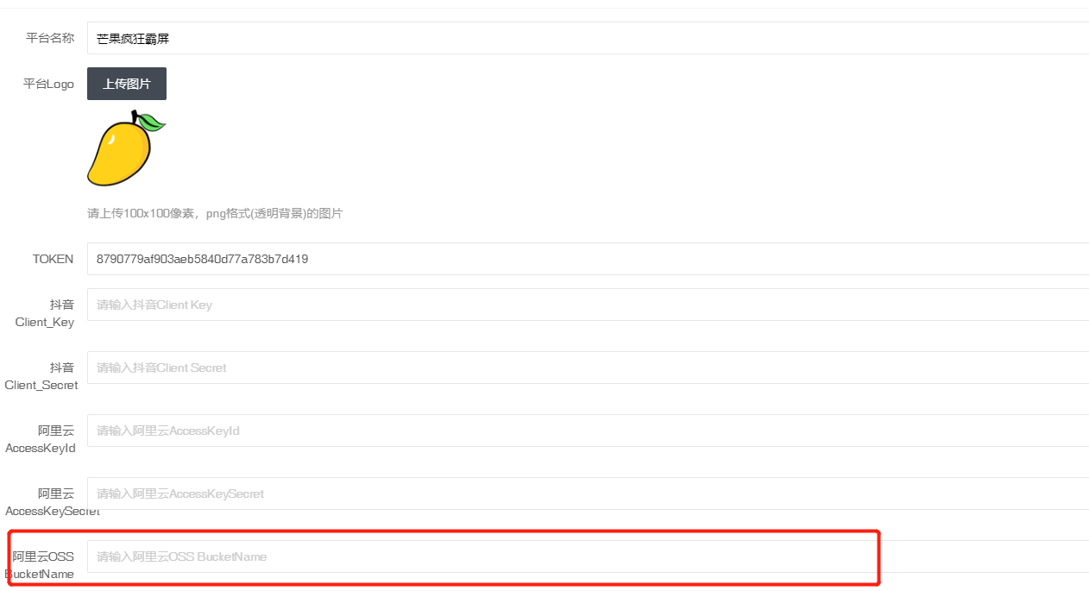Focus the TOKEN input field
1089x591 pixels.
(588, 259)
